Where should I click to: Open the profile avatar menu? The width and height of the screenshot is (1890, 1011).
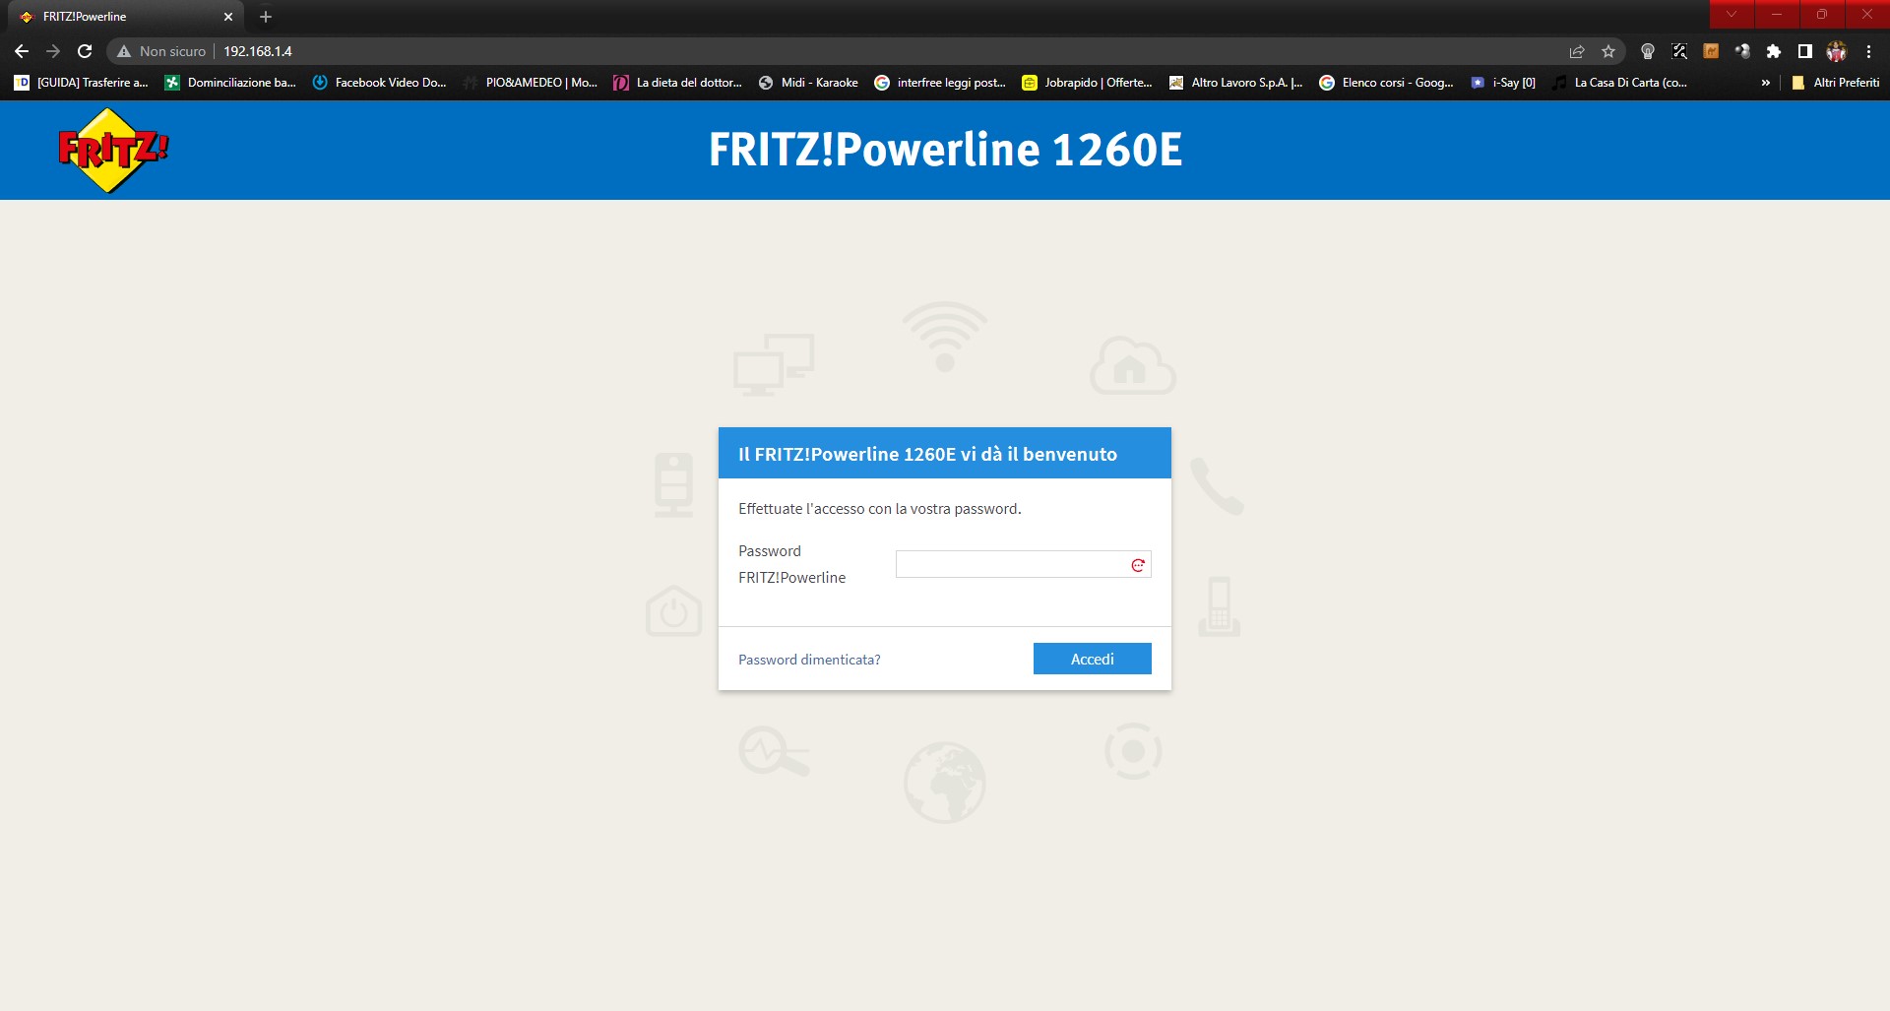point(1837,51)
